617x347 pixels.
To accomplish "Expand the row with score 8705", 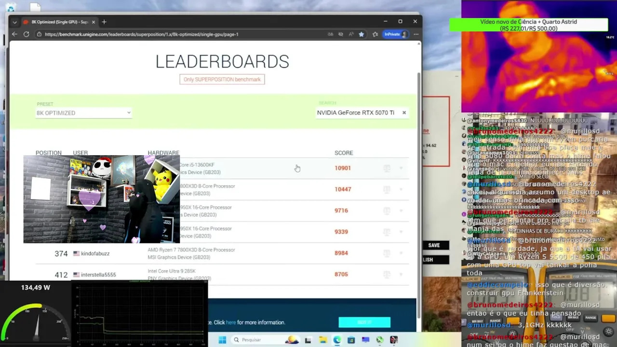I will pos(401,274).
